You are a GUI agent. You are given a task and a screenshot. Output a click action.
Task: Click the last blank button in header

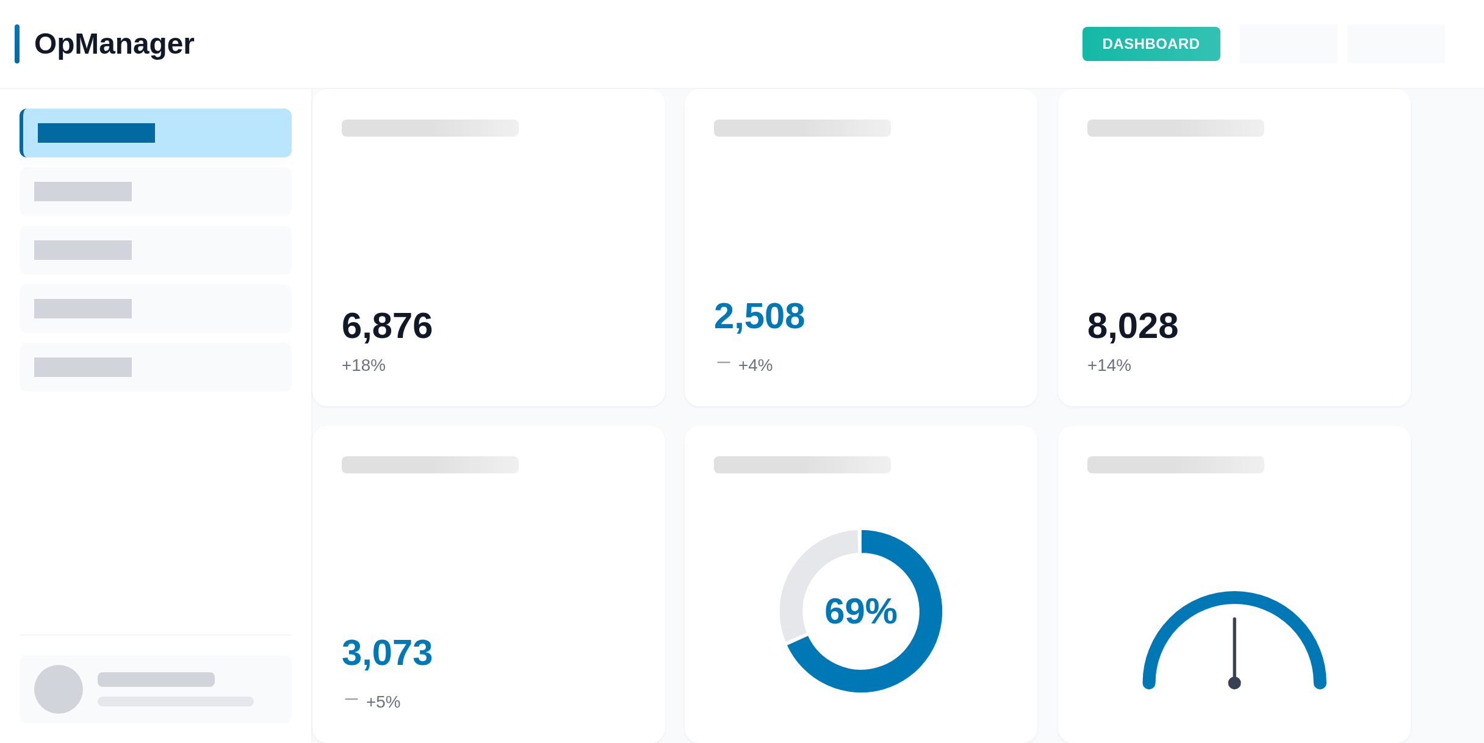pos(1396,44)
